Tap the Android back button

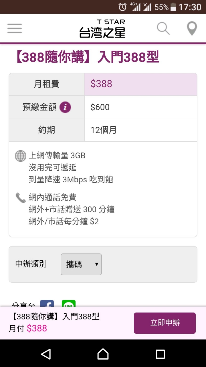click(x=46, y=354)
